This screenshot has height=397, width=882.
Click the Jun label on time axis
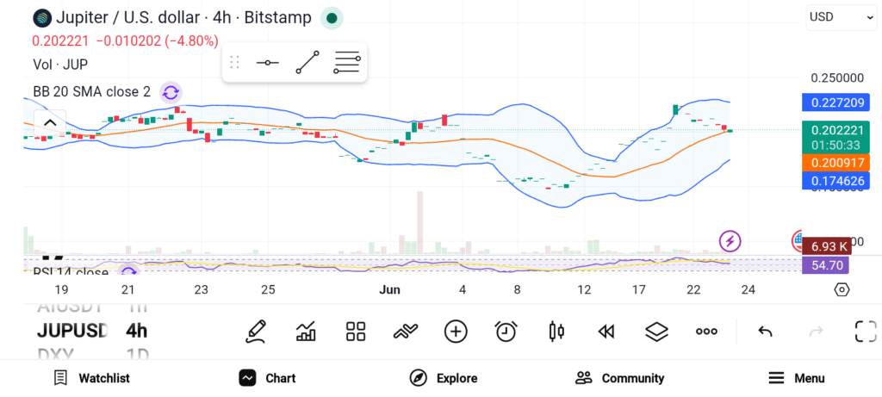click(x=390, y=289)
